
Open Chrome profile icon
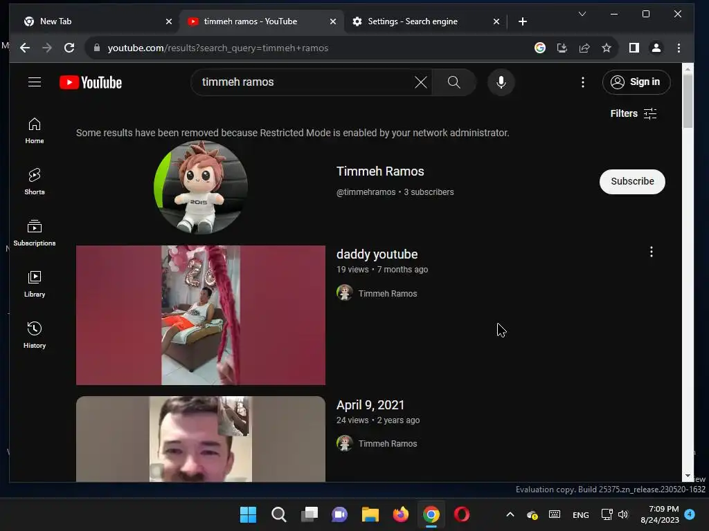tap(656, 48)
